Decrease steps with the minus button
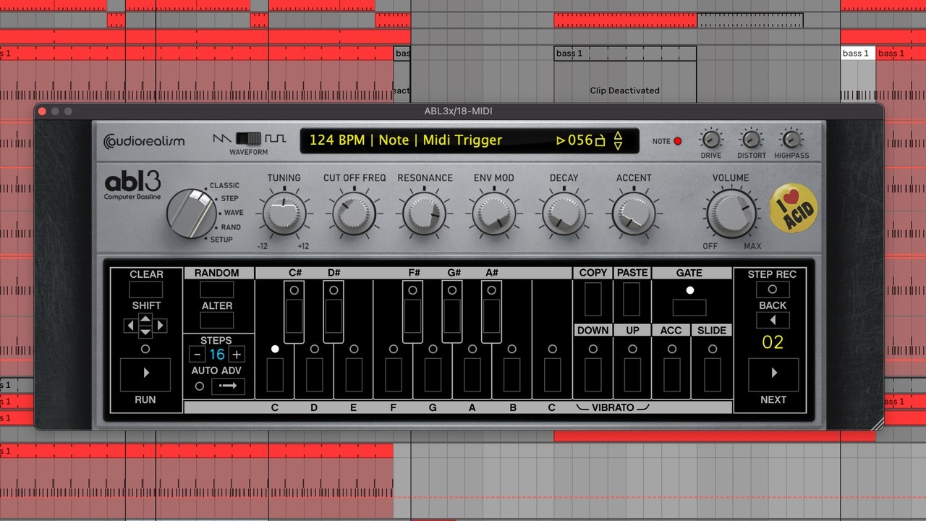Image resolution: width=926 pixels, height=521 pixels. pos(197,355)
